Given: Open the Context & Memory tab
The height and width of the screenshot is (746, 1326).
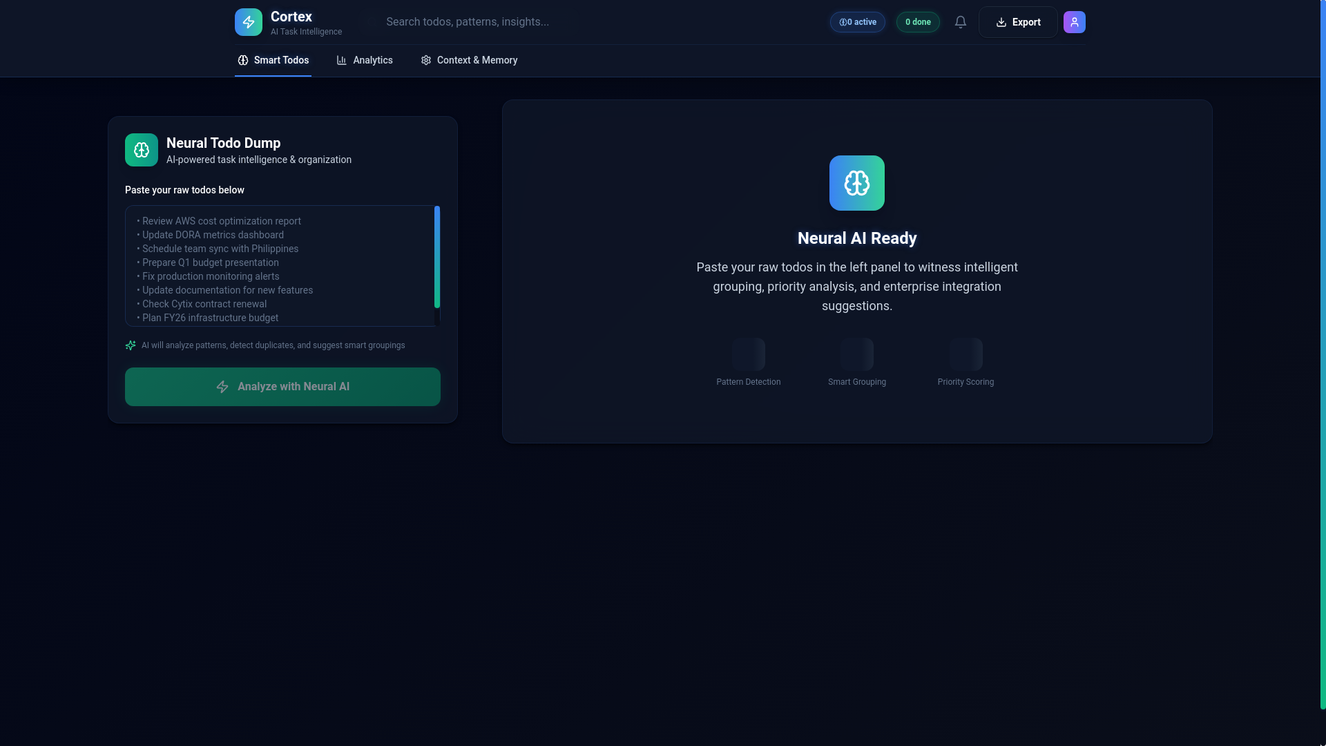Looking at the screenshot, I should pos(469,60).
